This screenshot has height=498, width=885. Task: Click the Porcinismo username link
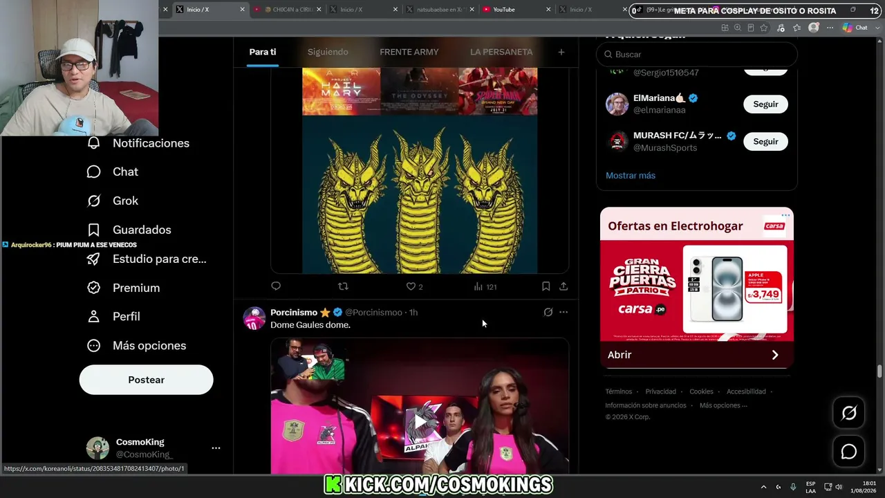point(294,313)
